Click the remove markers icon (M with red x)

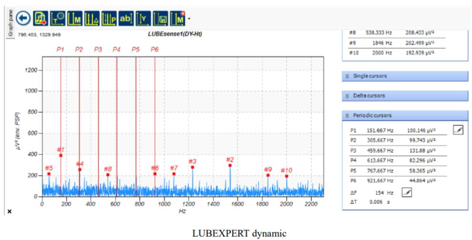coord(178,19)
